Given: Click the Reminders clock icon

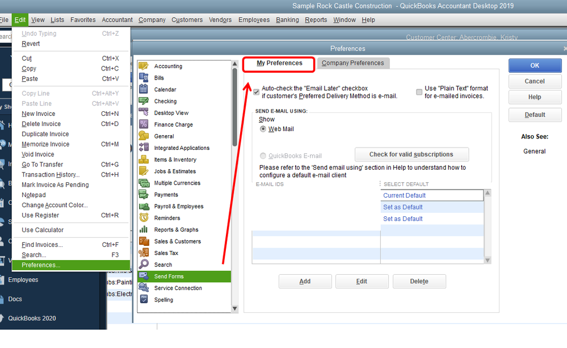Looking at the screenshot, I should [x=144, y=218].
